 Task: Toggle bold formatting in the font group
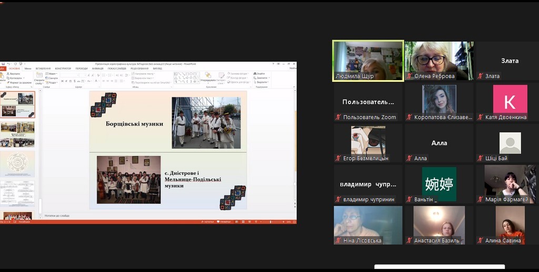click(62, 82)
